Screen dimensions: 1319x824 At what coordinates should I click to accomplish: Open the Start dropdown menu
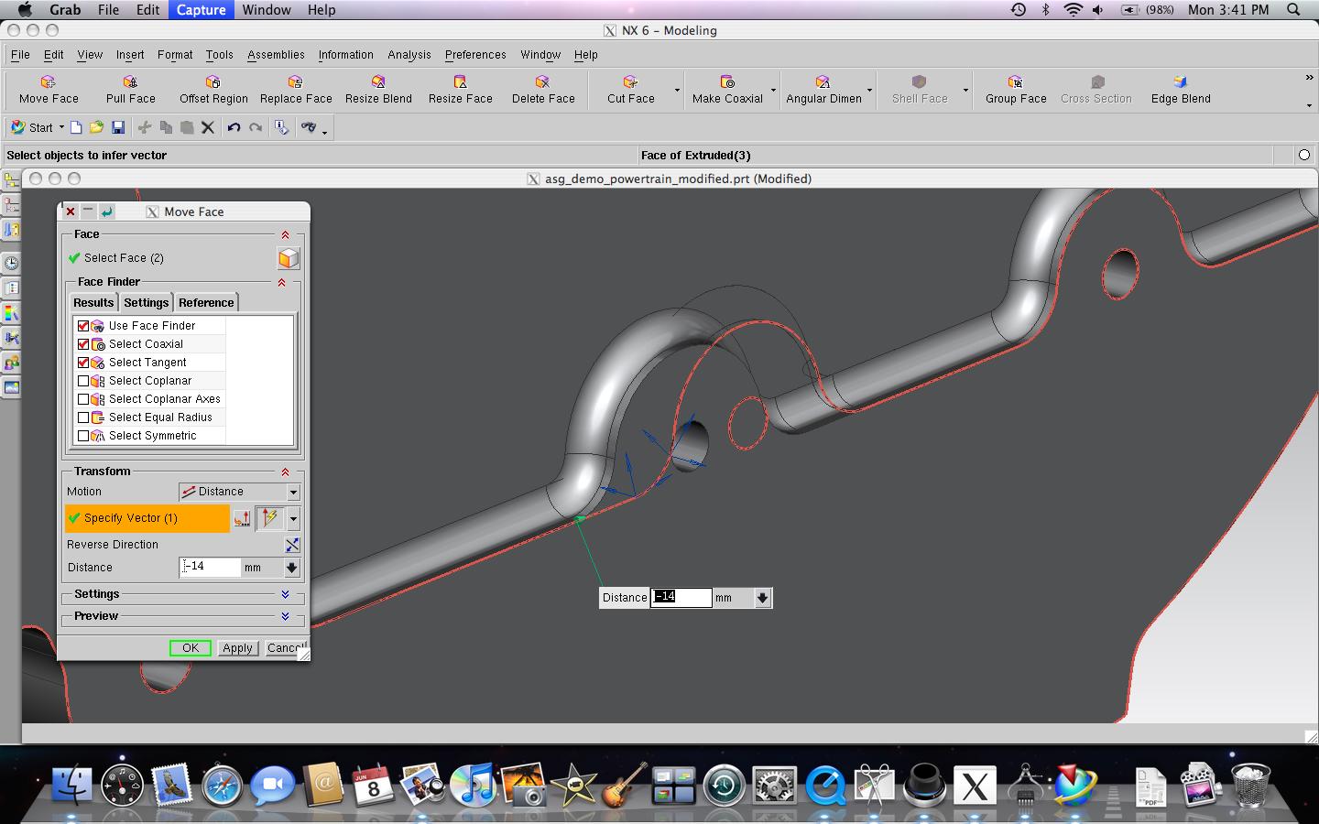pyautogui.click(x=38, y=127)
